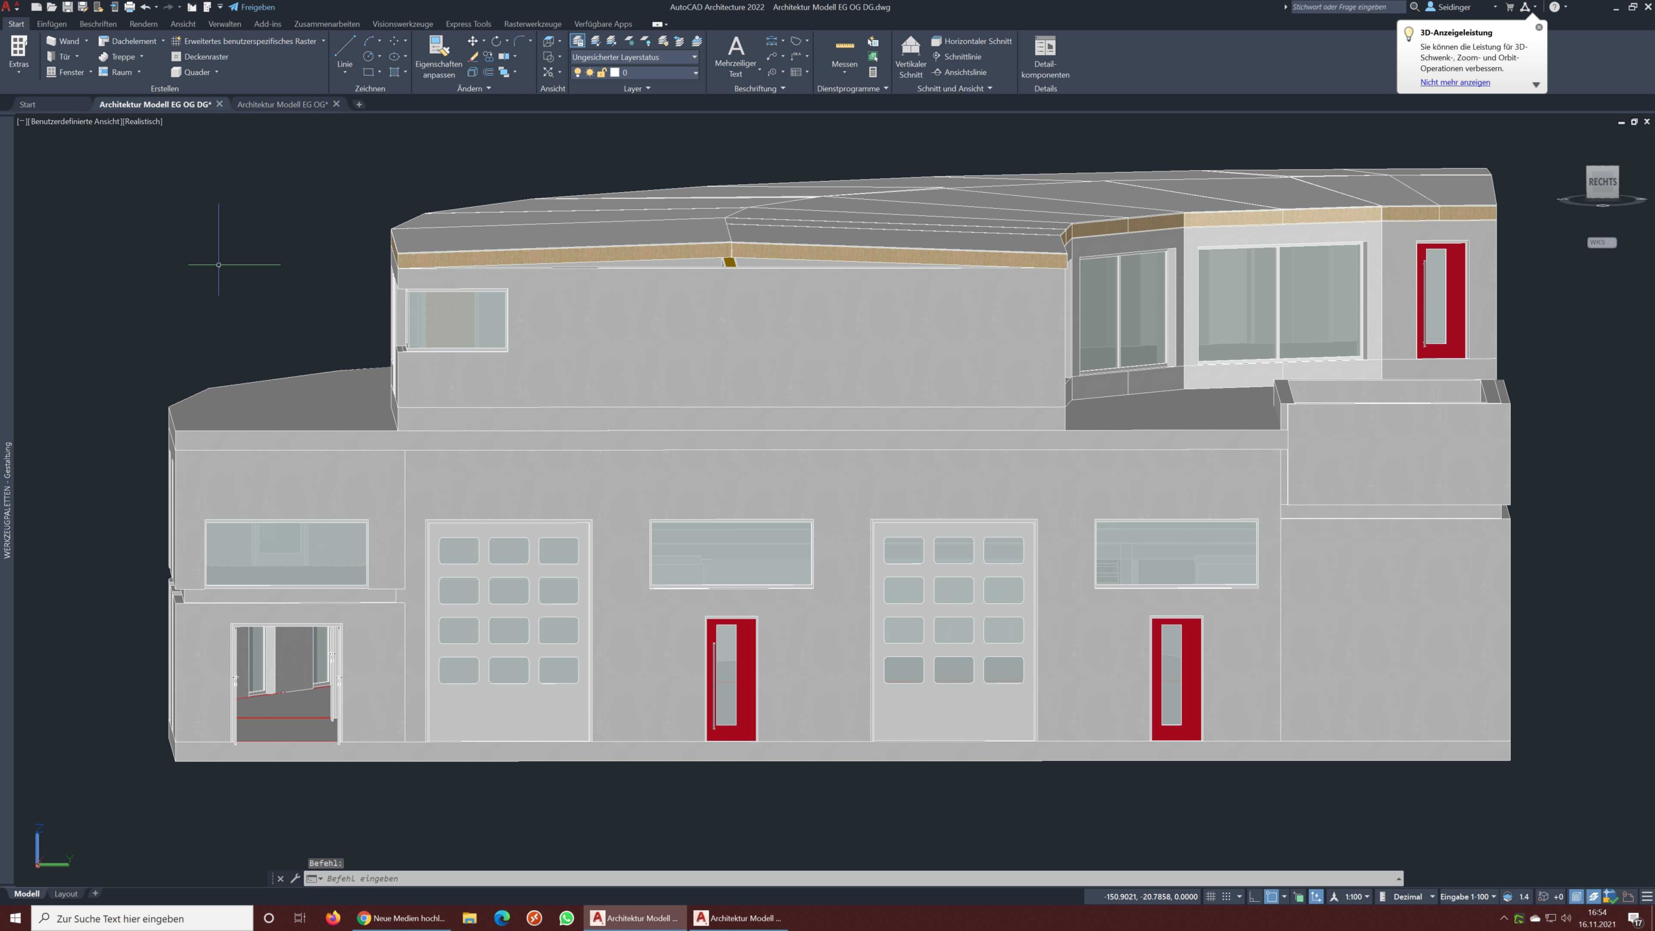This screenshot has height=931, width=1655.
Task: Click the Erase tool icon
Action: point(473,57)
